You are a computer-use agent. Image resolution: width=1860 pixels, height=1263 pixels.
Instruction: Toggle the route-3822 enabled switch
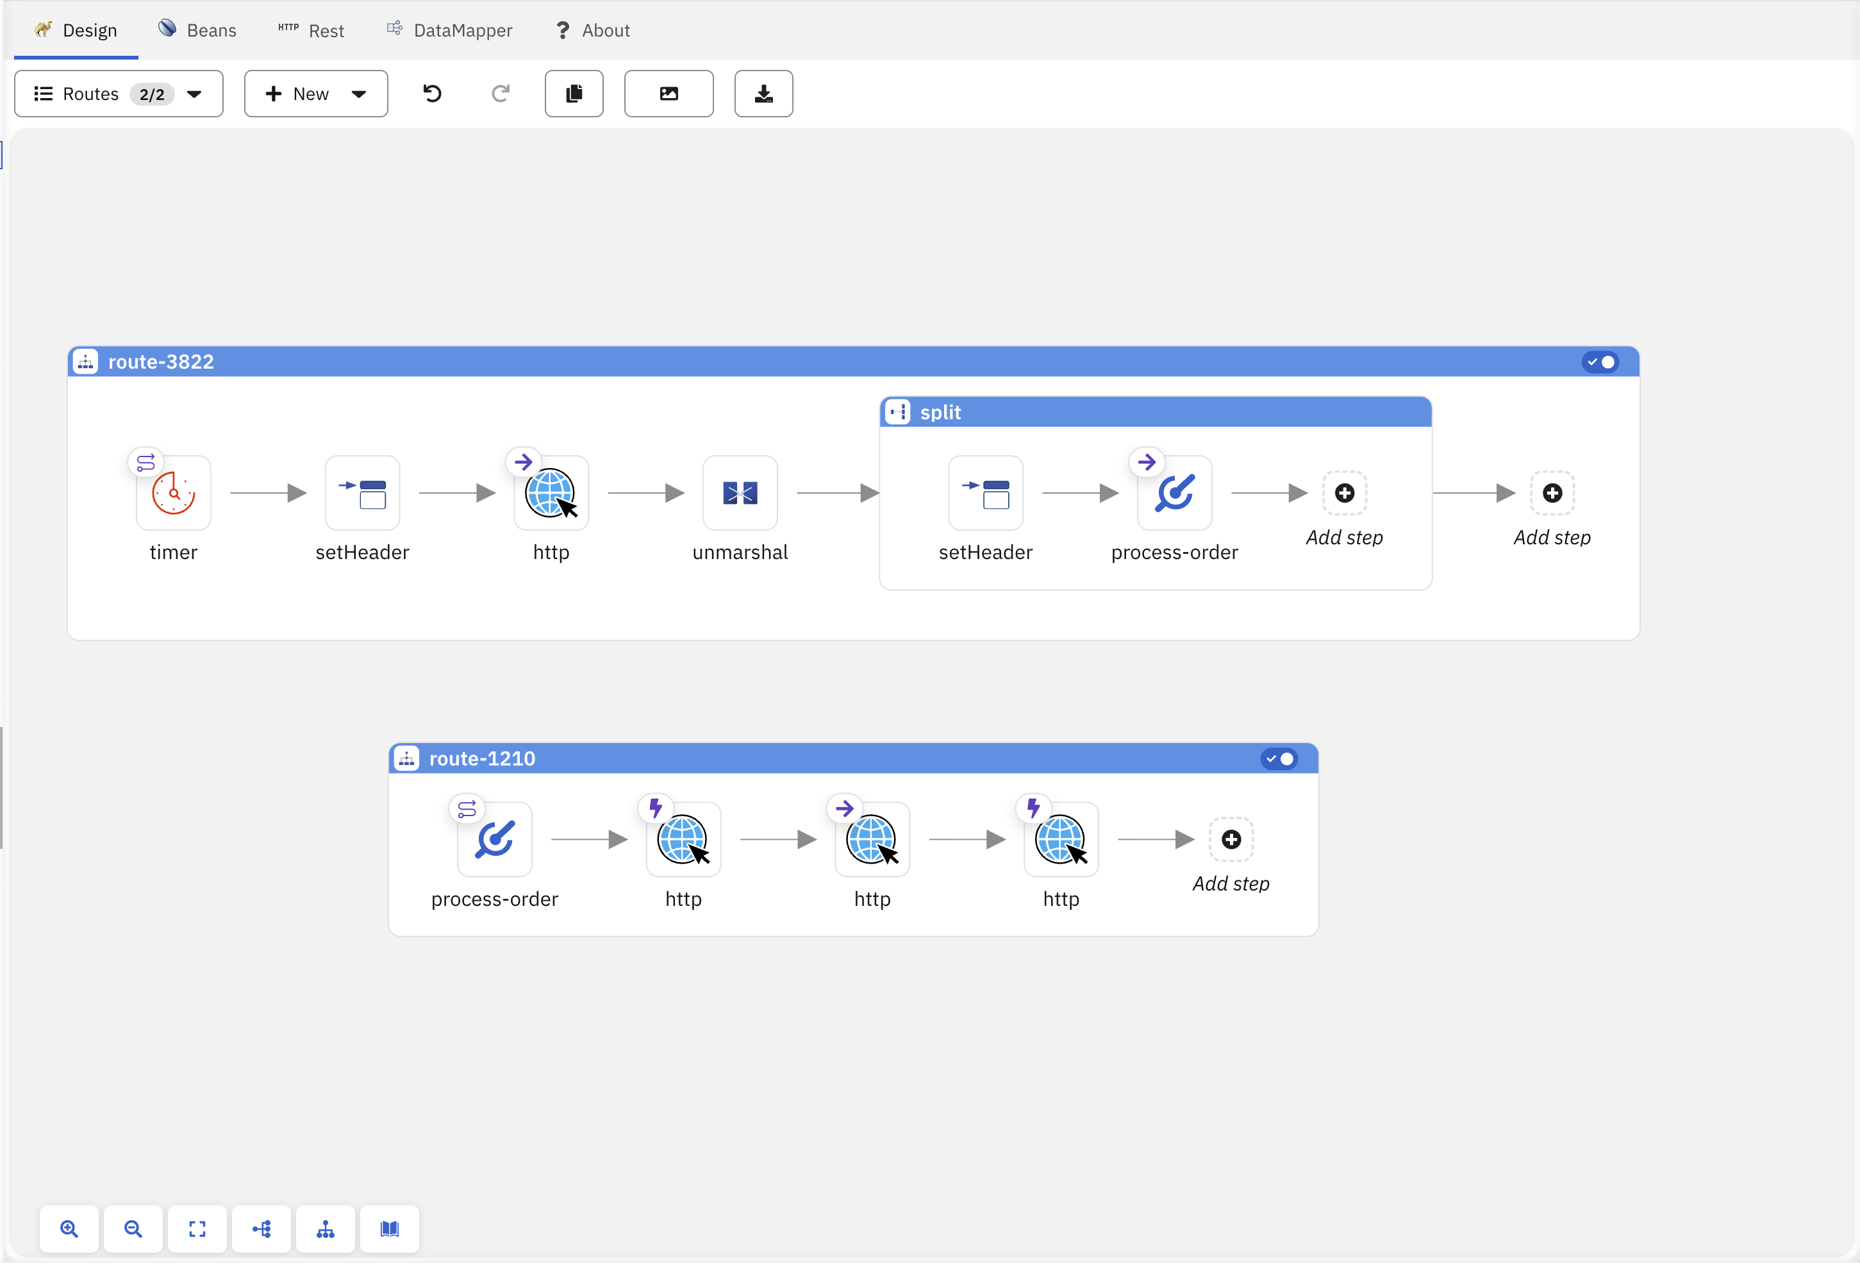click(1600, 362)
